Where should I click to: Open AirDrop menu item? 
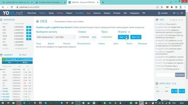click(60, 13)
